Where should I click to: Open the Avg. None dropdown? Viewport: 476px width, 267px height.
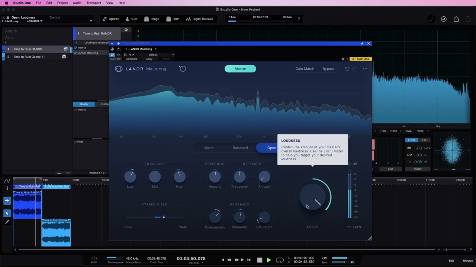click(x=422, y=131)
